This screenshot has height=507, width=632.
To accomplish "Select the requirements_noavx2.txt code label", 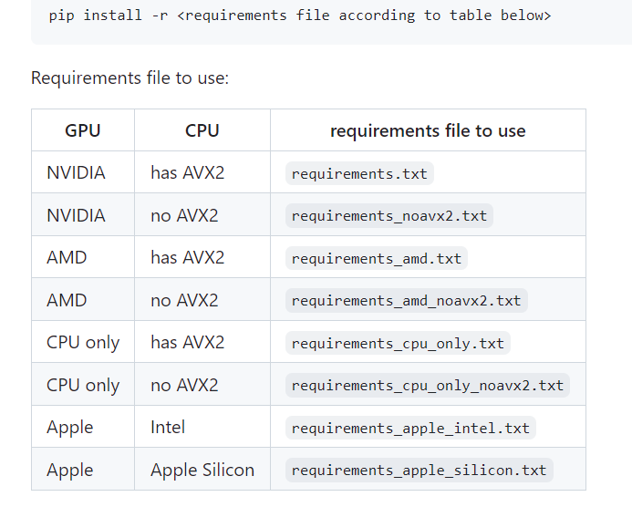I will [389, 216].
